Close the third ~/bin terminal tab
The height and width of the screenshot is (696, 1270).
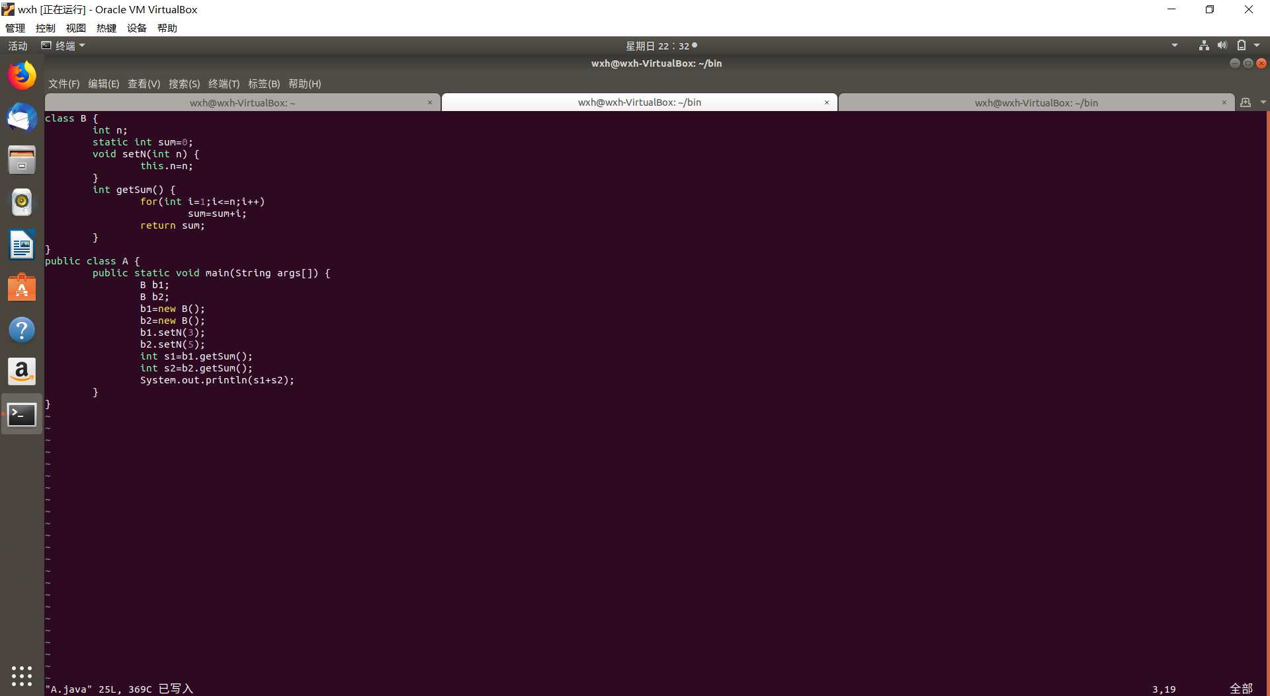coord(1224,102)
